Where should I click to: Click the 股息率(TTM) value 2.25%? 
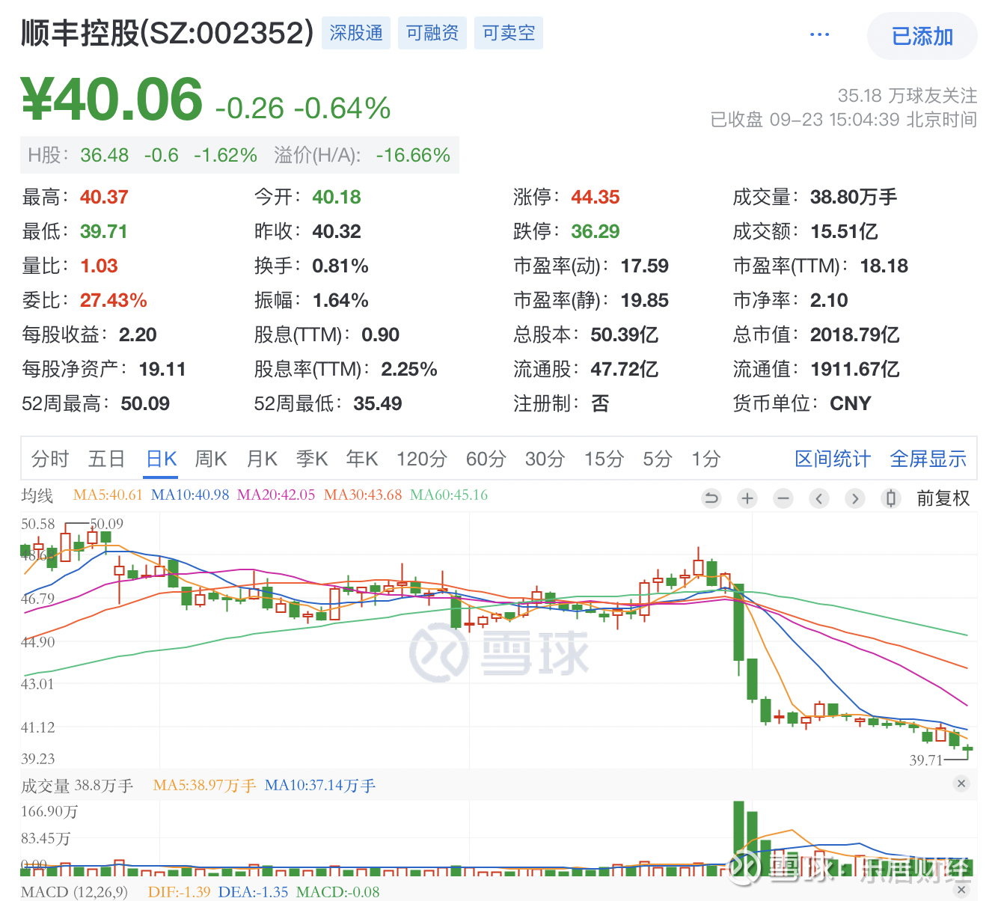409,369
